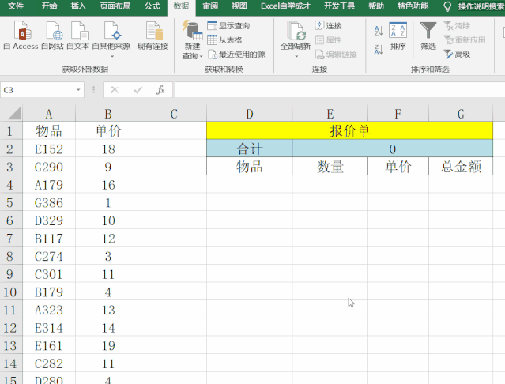Open the Name Box dropdown arrow
Image resolution: width=505 pixels, height=384 pixels.
[x=78, y=90]
